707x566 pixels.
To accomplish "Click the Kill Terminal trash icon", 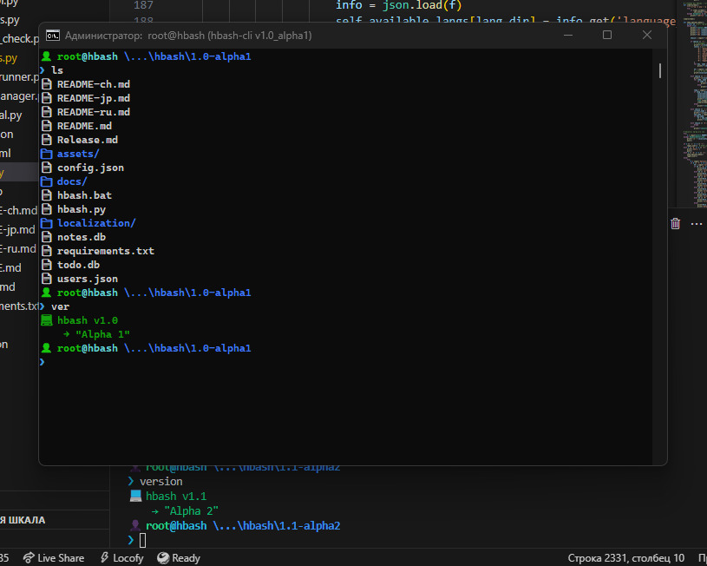I will [675, 223].
